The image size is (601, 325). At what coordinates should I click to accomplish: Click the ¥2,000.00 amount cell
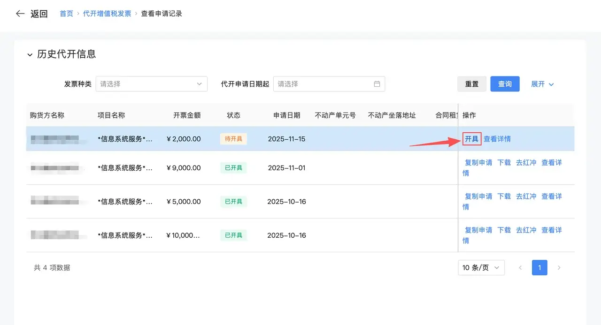[x=184, y=139]
